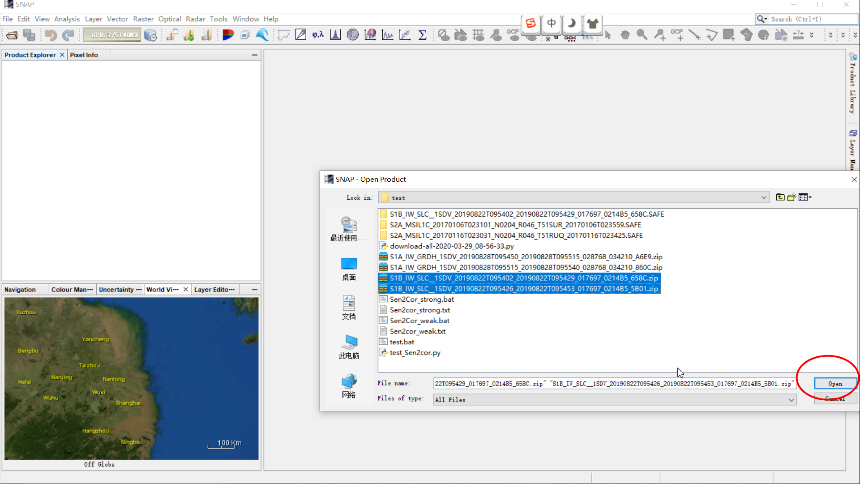Open the Scatter Plot tool icon
This screenshot has width=860, height=484.
405,35
